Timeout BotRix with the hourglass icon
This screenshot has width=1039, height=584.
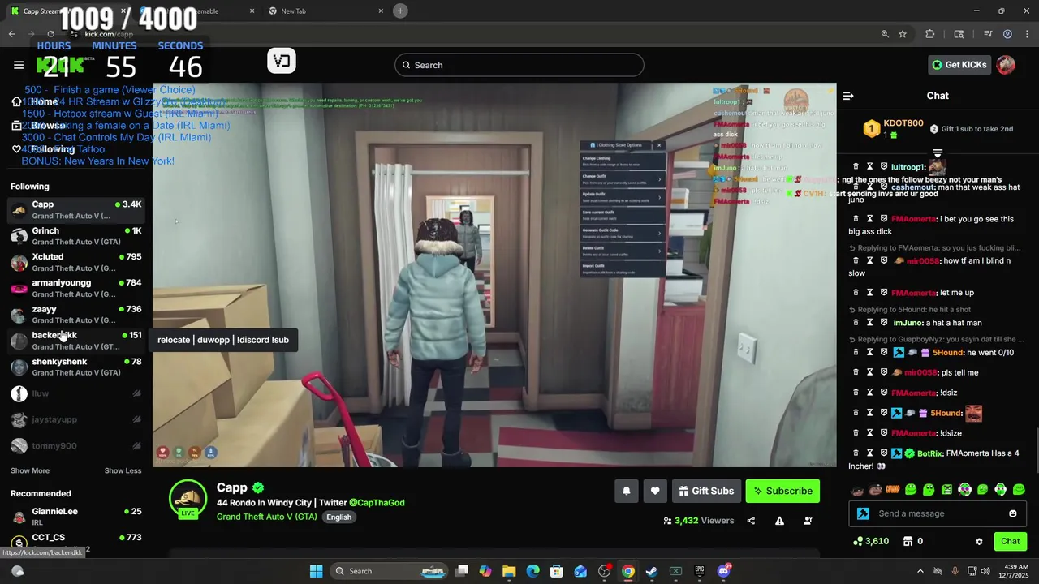(x=869, y=453)
